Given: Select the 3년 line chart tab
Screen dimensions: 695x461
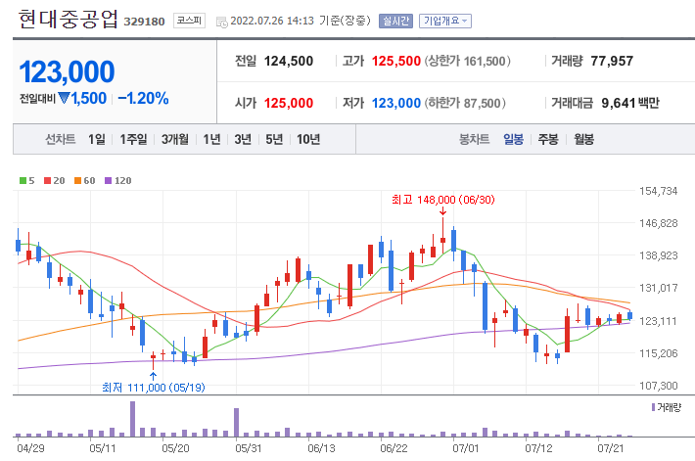Looking at the screenshot, I should pyautogui.click(x=243, y=139).
